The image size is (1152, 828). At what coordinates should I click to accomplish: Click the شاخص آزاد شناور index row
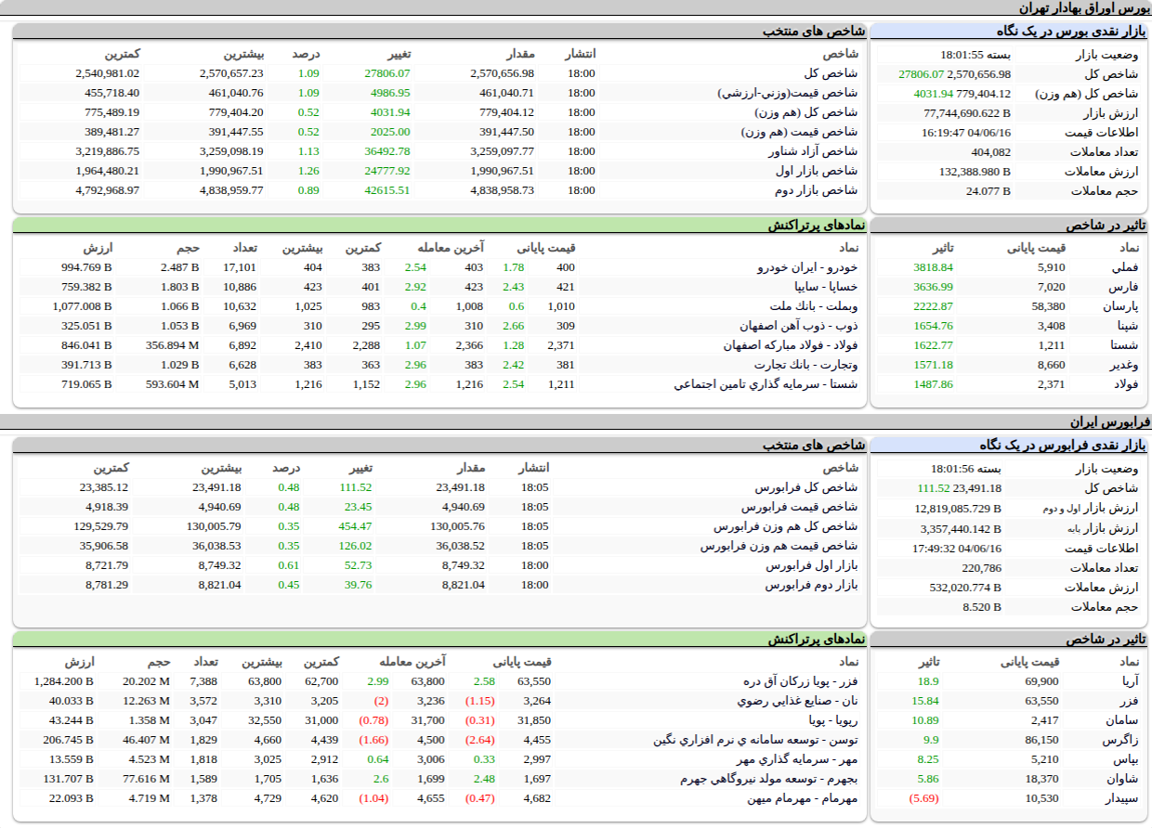(x=439, y=151)
